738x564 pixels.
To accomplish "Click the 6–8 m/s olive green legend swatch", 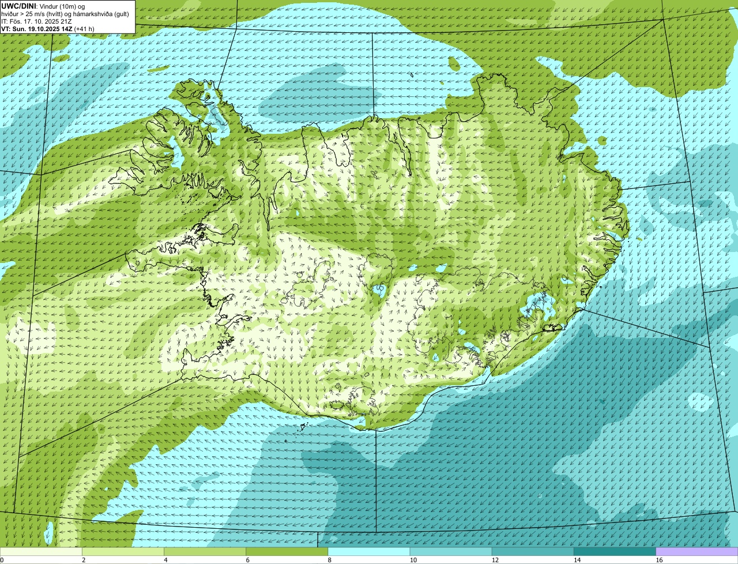I will [x=287, y=551].
